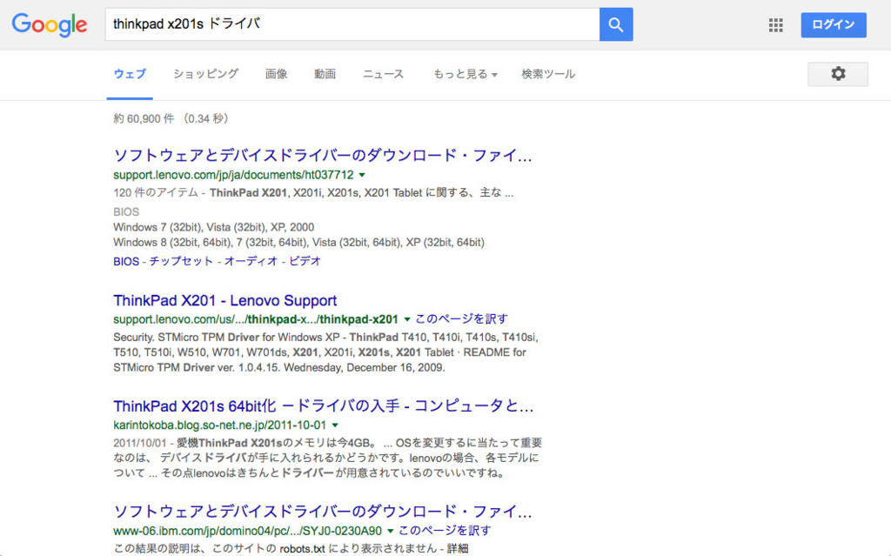Open the オーディオ sitelink

(251, 261)
